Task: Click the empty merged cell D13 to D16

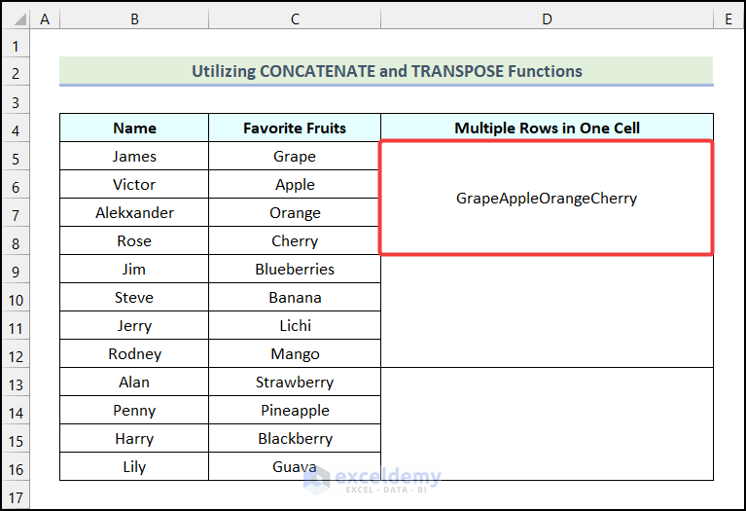Action: point(548,423)
